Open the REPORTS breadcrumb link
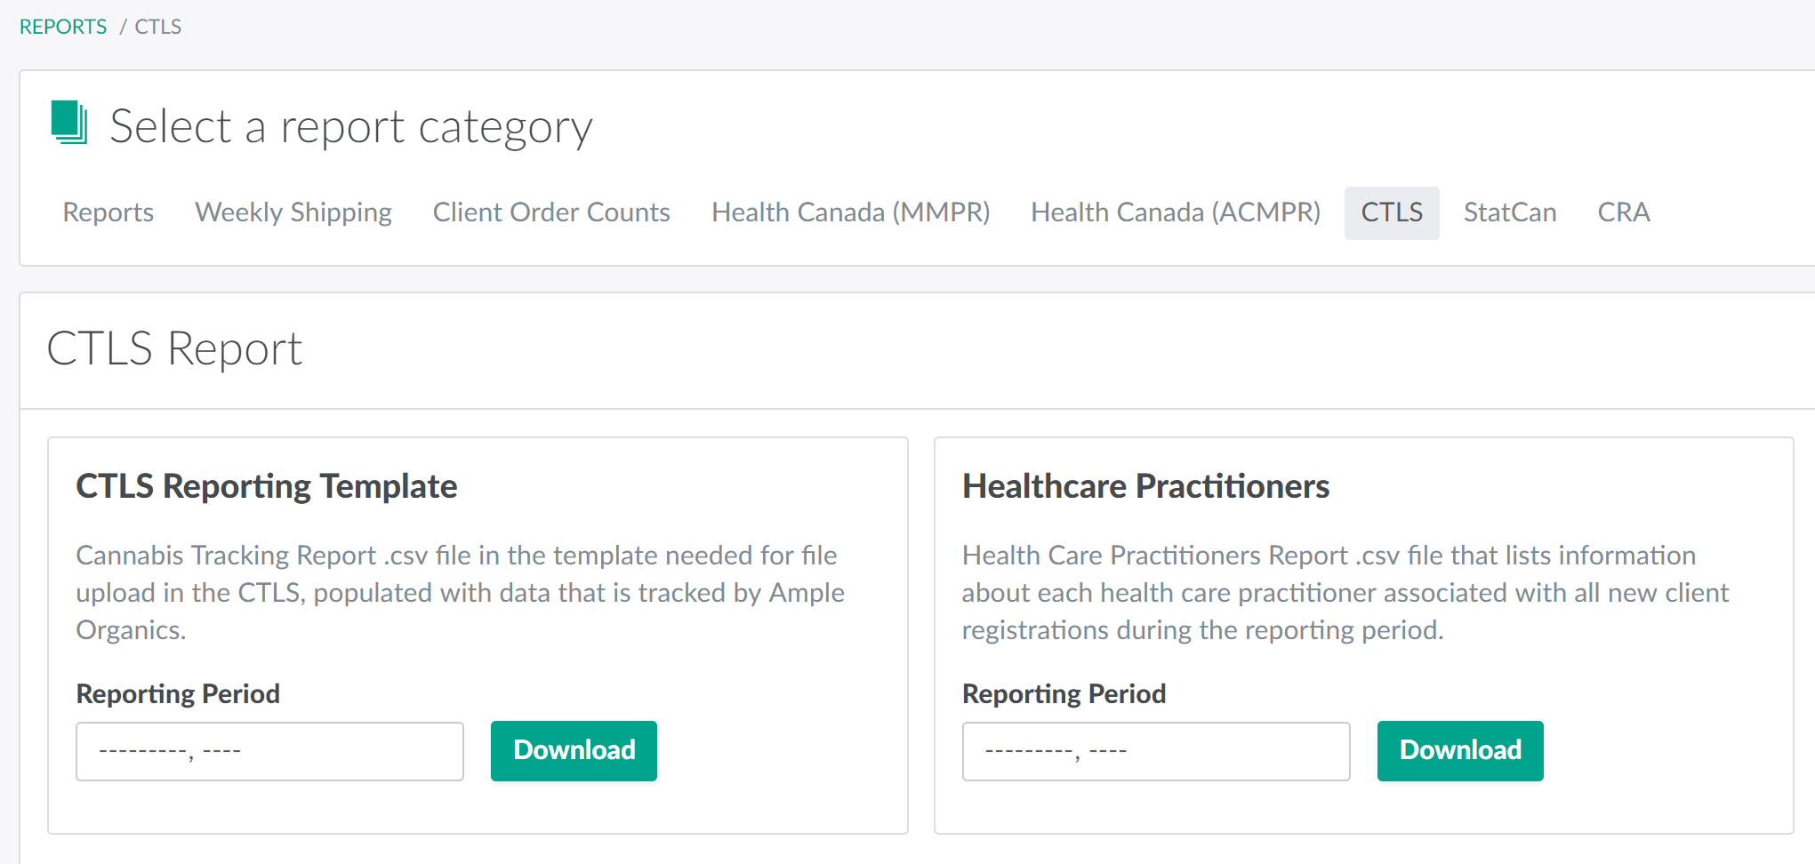The image size is (1815, 864). [x=63, y=27]
